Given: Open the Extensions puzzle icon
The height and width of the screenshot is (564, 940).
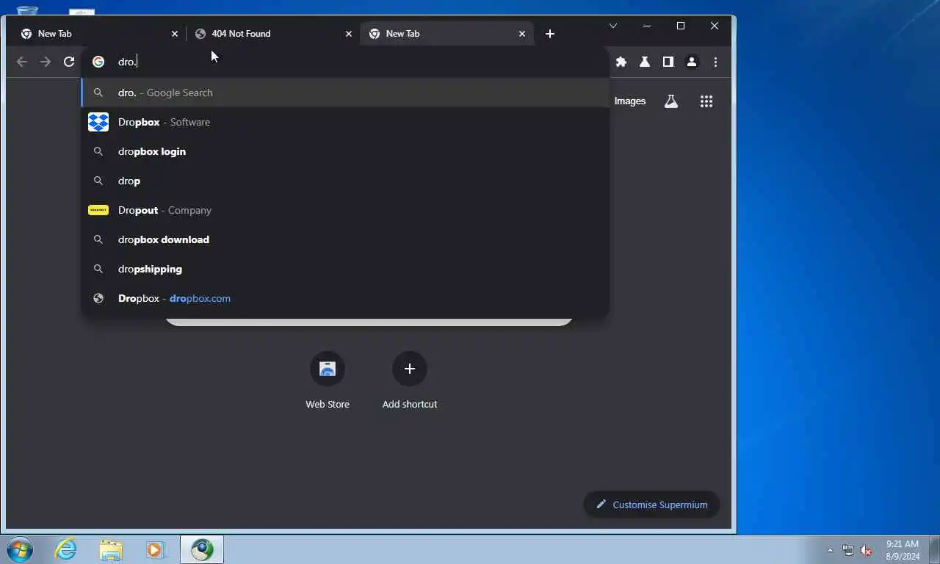Looking at the screenshot, I should 621,62.
